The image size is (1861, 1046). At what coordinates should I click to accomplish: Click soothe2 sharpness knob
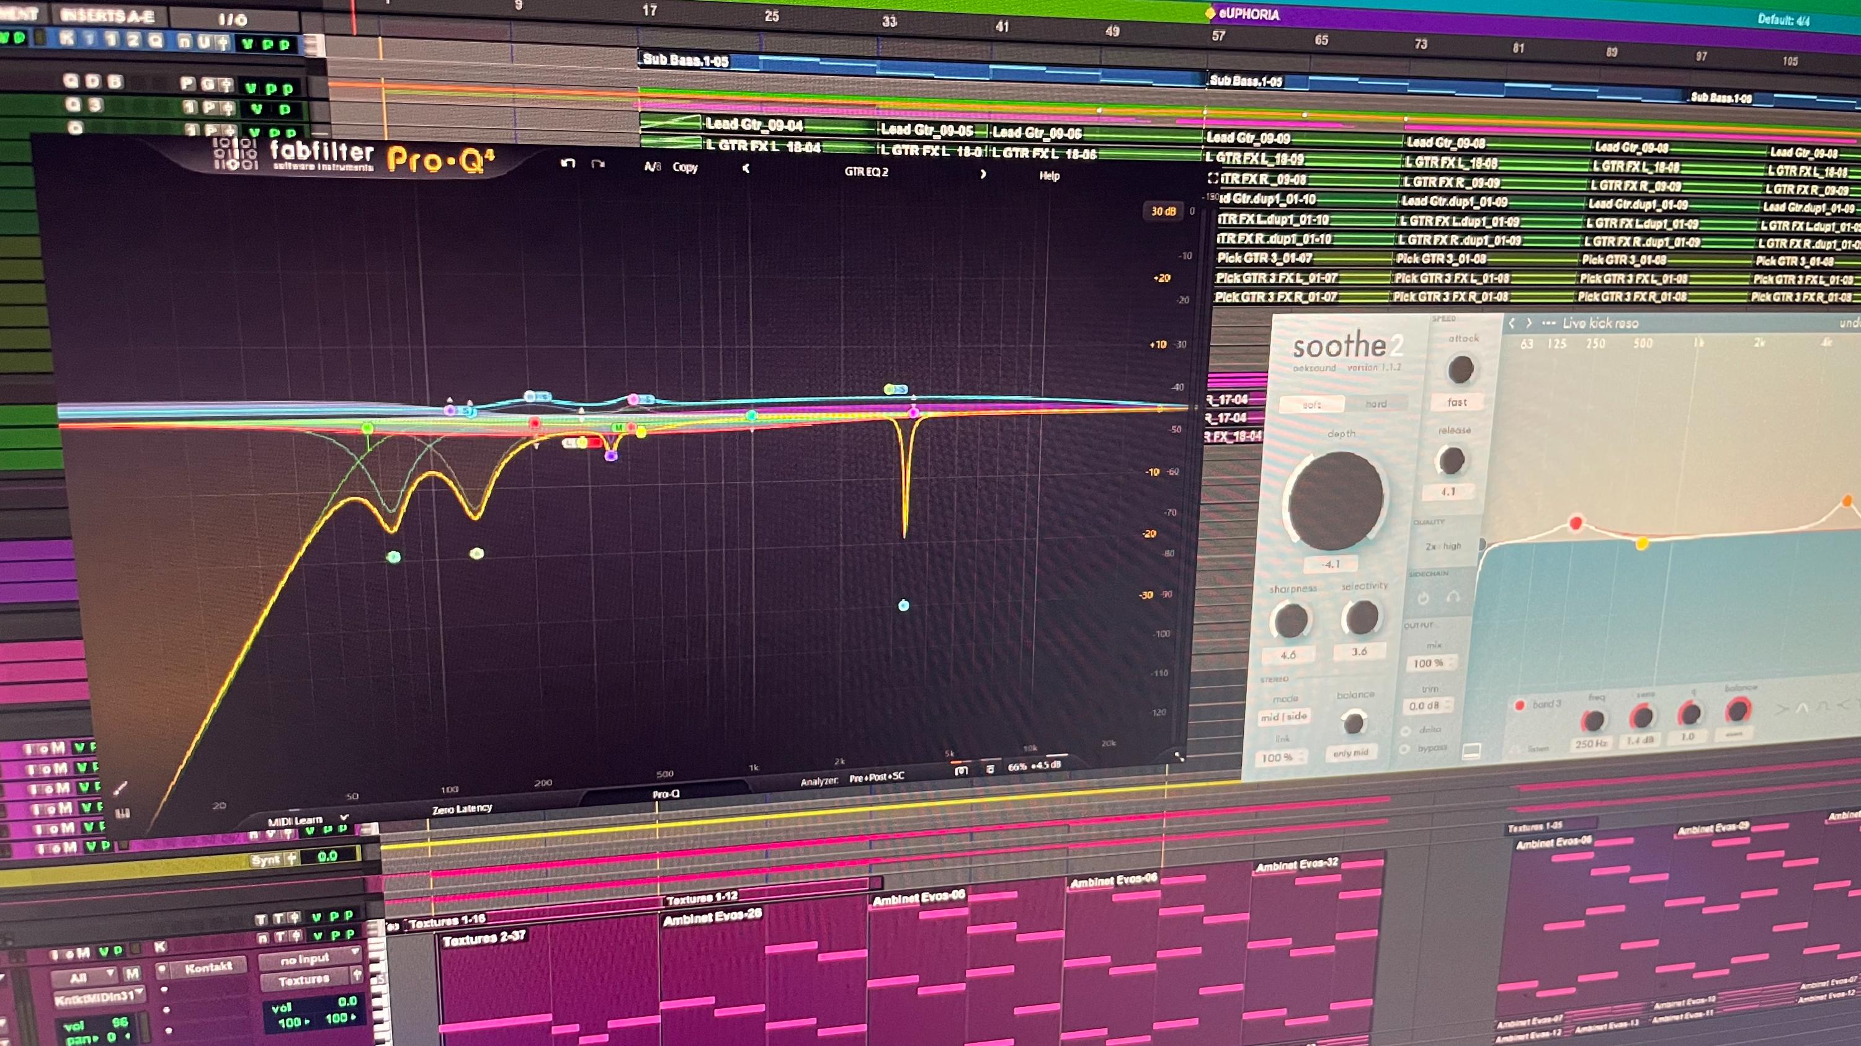click(x=1290, y=620)
